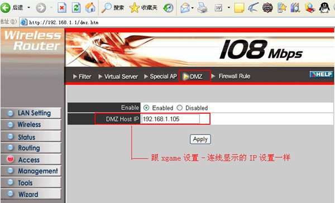Click the books research toolbar icon
Image resolution: width=335 pixels, height=203 pixels.
(x=295, y=8)
